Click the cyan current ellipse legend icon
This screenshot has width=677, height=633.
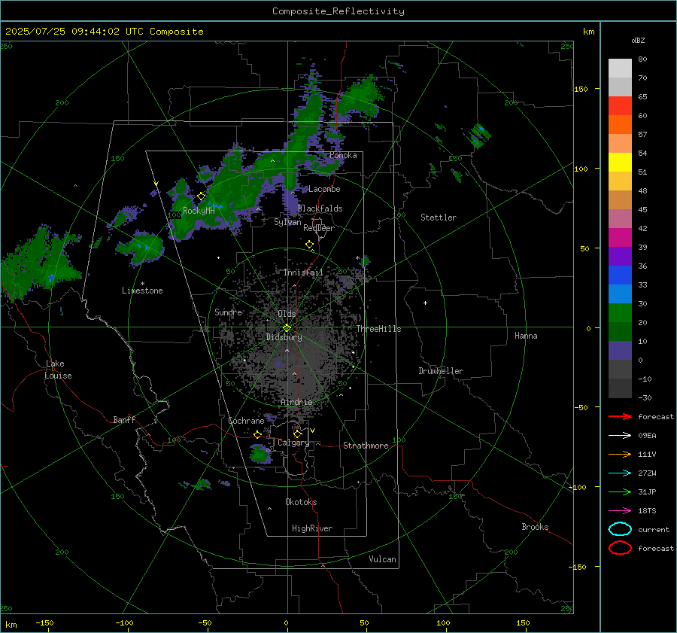[x=620, y=529]
